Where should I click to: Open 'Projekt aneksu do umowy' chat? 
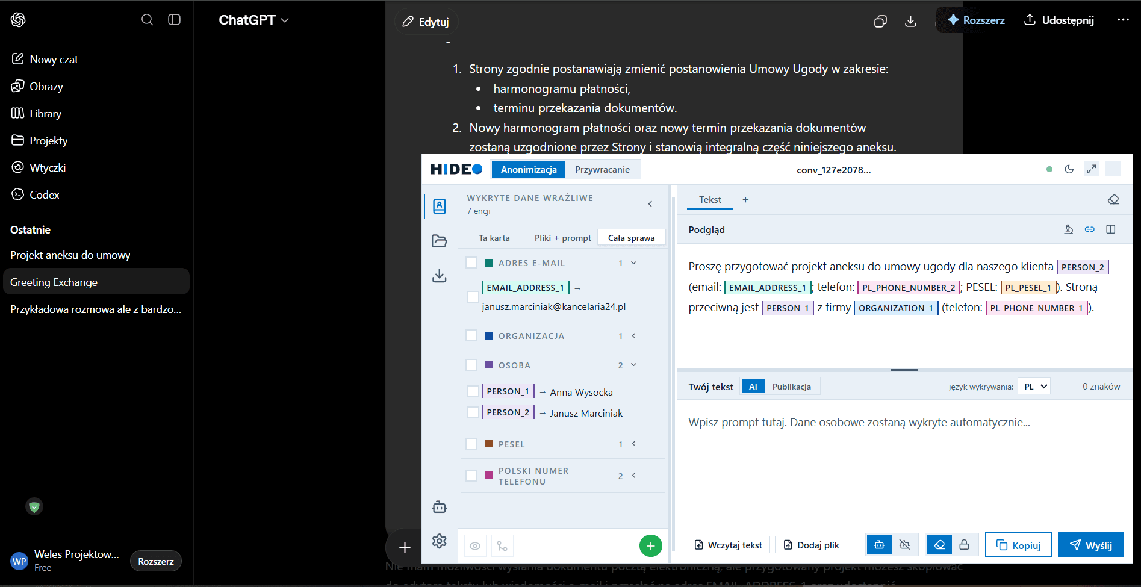pyautogui.click(x=96, y=255)
